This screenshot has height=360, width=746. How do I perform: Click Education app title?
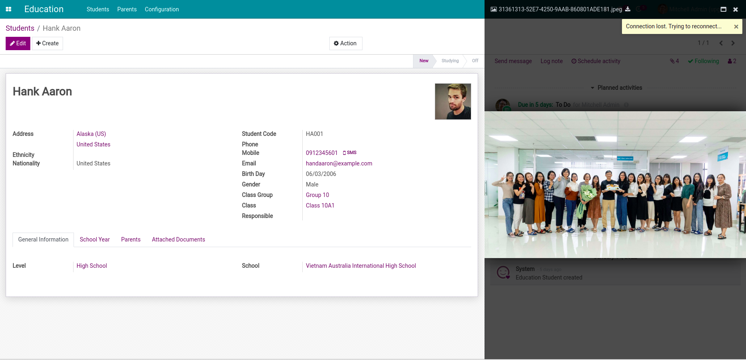tap(44, 9)
